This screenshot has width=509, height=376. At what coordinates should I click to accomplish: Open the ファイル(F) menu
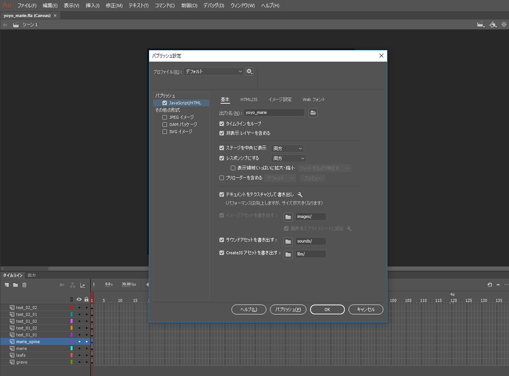coord(27,5)
